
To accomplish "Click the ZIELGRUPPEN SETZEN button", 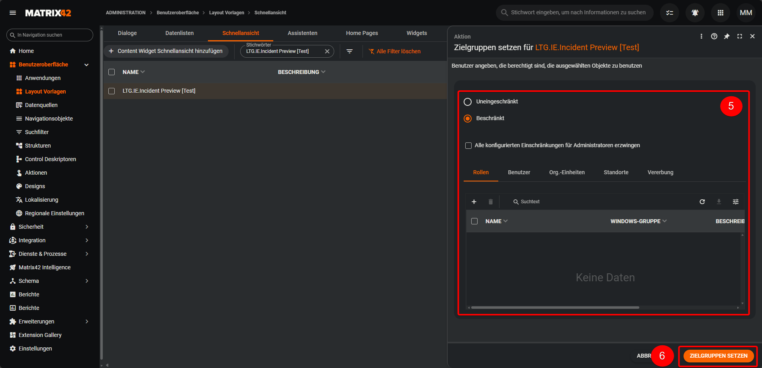I will (718, 356).
